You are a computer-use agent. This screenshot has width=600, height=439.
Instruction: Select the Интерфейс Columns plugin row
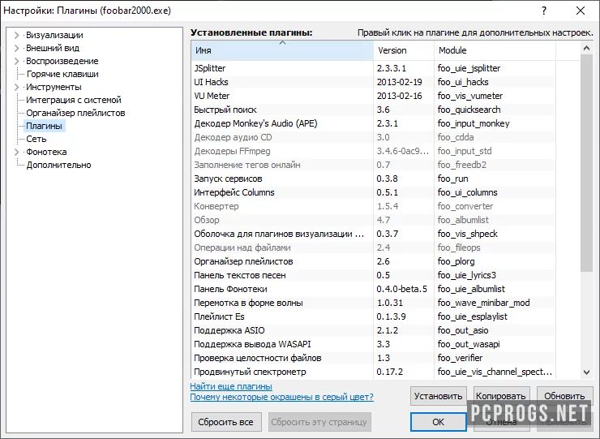tap(373, 192)
